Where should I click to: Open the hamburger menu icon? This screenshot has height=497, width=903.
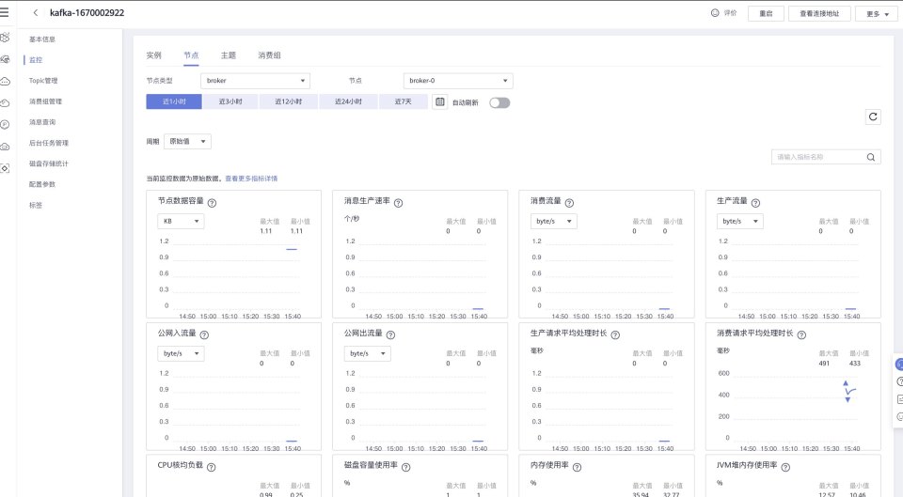click(x=6, y=13)
